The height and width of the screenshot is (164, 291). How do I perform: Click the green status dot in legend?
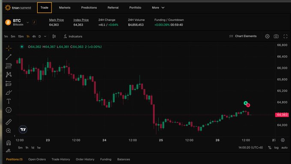pyautogui.click(x=22, y=47)
